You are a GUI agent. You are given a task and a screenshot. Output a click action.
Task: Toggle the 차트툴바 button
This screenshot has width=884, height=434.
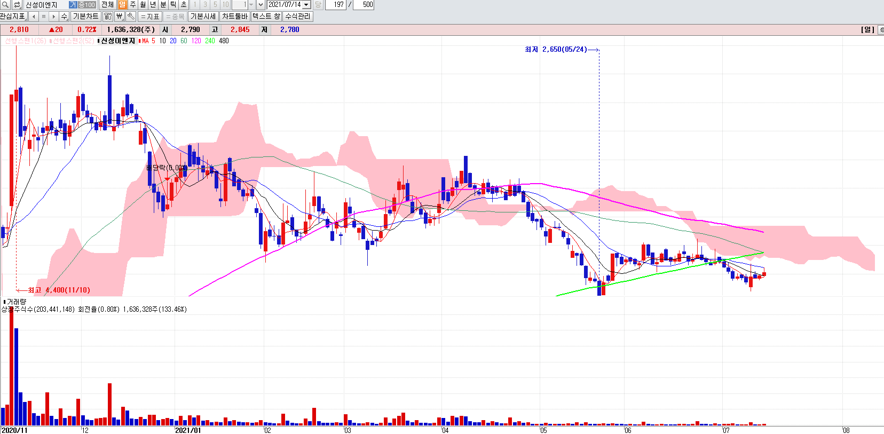tap(235, 17)
